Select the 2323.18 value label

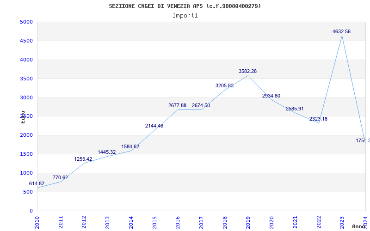[x=318, y=119]
